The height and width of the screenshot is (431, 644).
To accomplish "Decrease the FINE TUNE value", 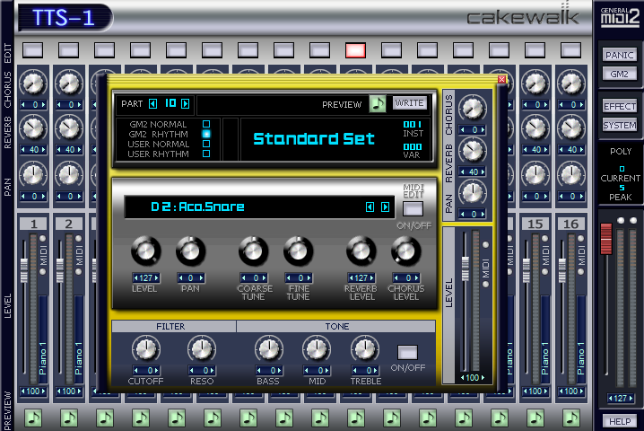I will click(288, 278).
